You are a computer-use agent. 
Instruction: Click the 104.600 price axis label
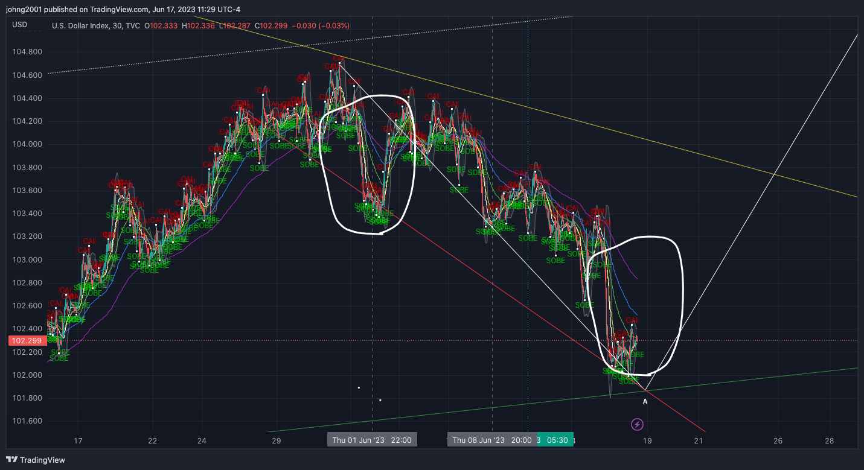[x=27, y=75]
